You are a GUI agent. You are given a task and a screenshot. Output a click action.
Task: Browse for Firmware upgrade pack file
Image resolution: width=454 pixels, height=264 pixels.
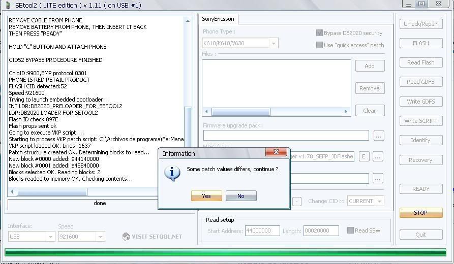click(379, 136)
